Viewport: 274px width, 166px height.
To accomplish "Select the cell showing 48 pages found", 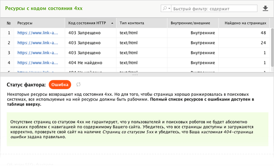I will click(244, 33).
